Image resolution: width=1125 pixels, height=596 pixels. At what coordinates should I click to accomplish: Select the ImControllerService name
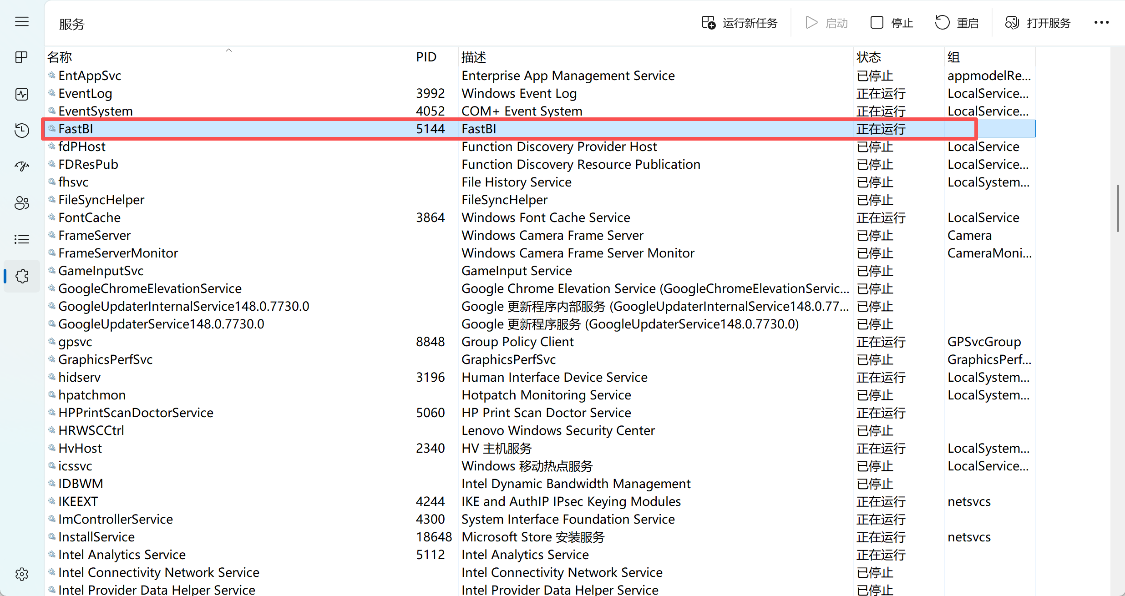pos(116,519)
